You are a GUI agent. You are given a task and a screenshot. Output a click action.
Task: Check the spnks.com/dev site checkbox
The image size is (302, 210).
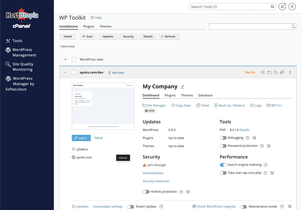[x=74, y=73]
